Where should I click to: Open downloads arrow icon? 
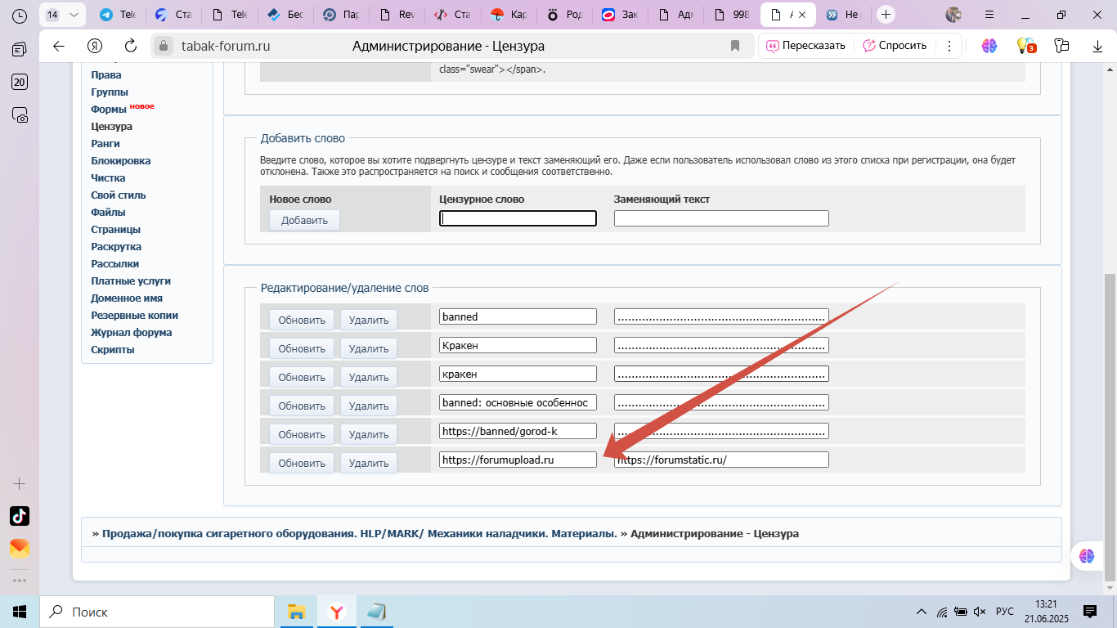click(1098, 46)
